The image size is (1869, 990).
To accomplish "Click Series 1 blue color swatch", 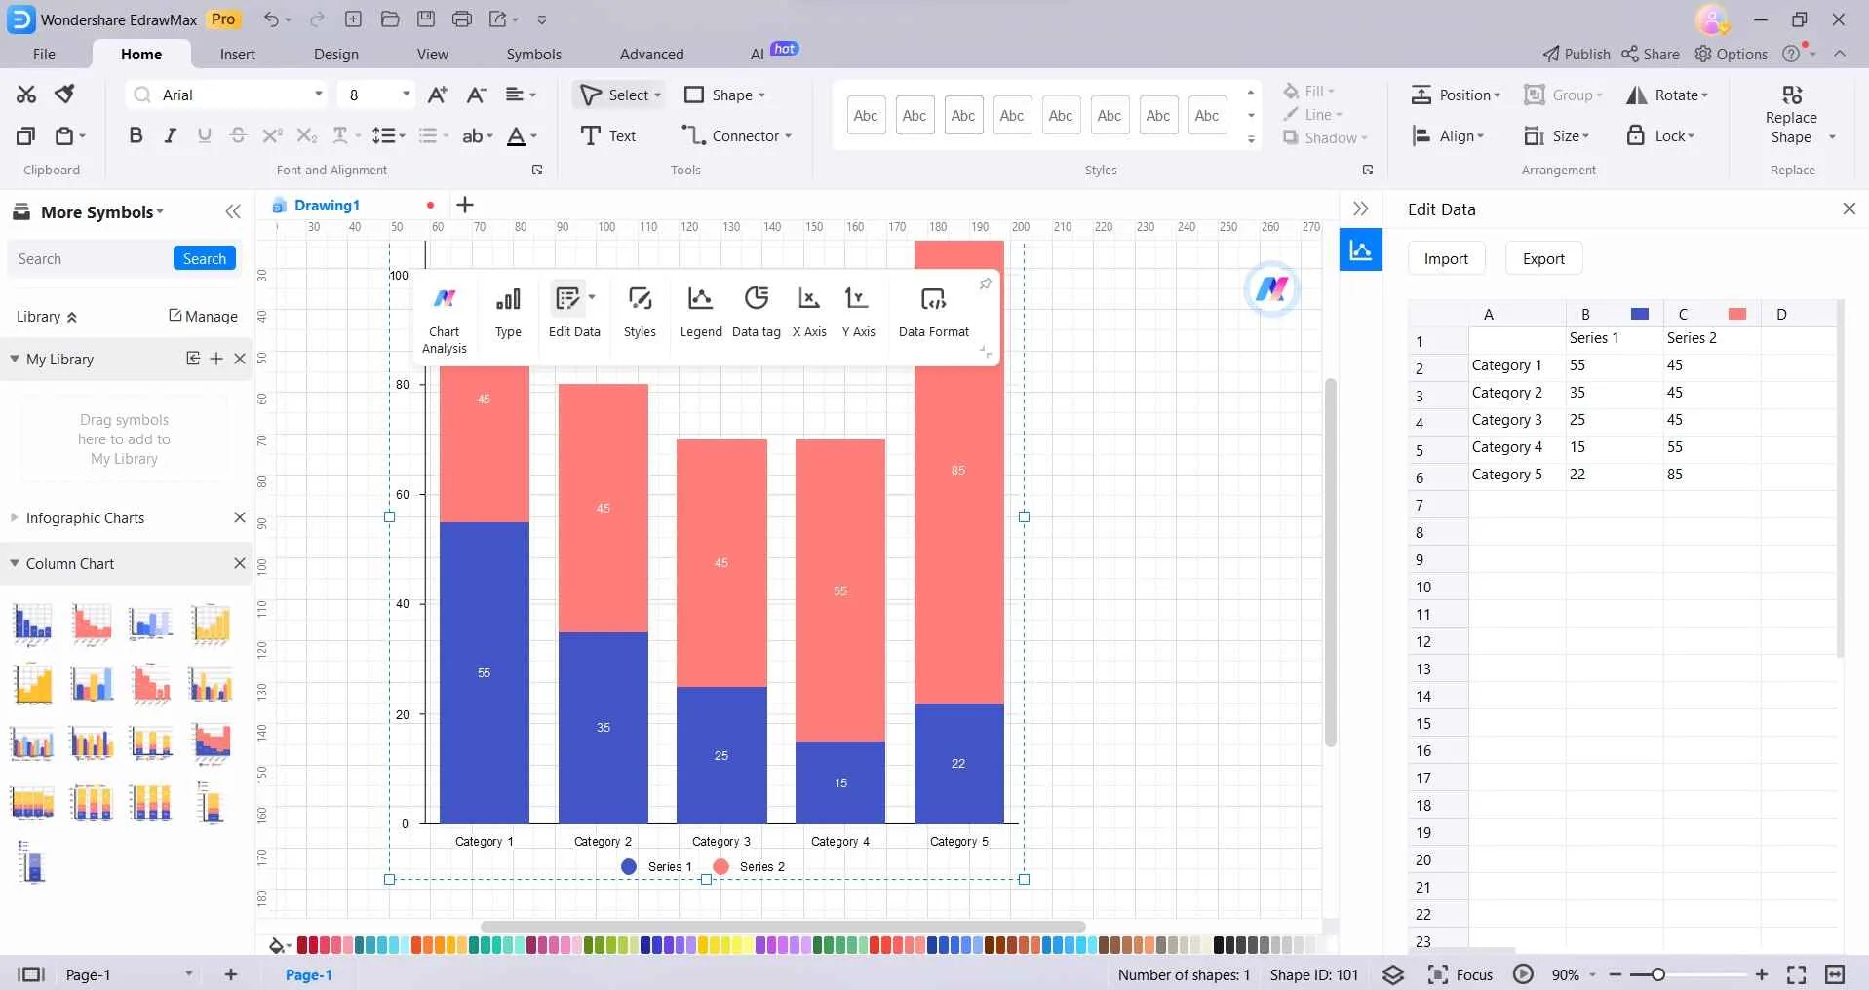I will click(x=1639, y=314).
